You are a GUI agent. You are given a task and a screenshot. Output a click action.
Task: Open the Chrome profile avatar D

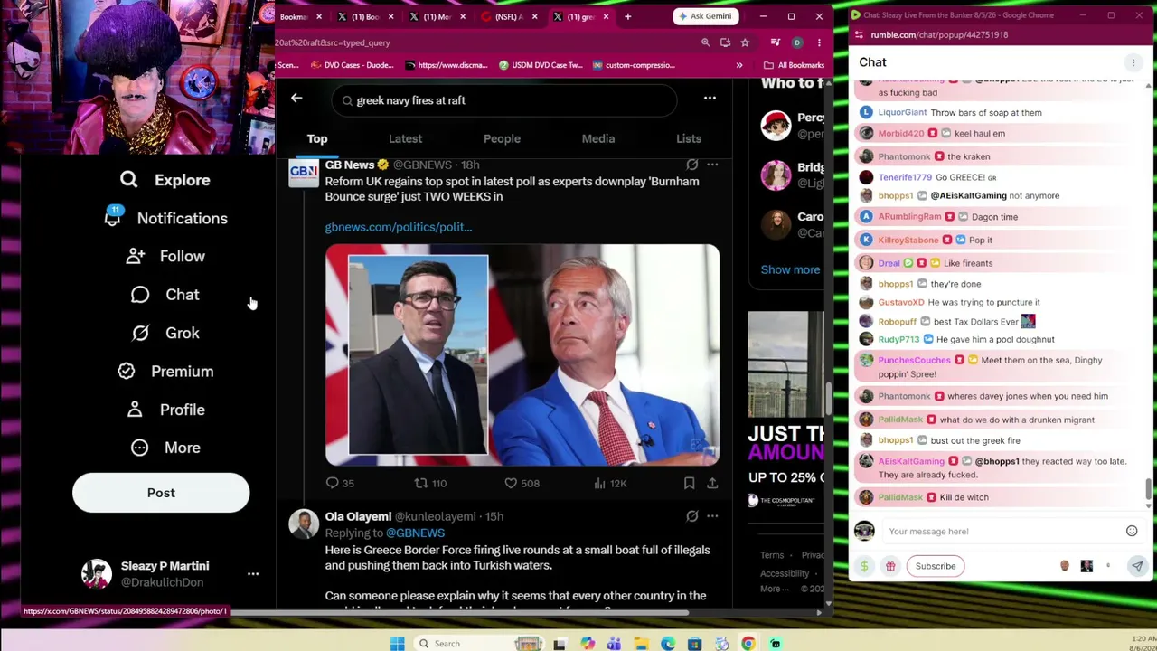pyautogui.click(x=797, y=42)
